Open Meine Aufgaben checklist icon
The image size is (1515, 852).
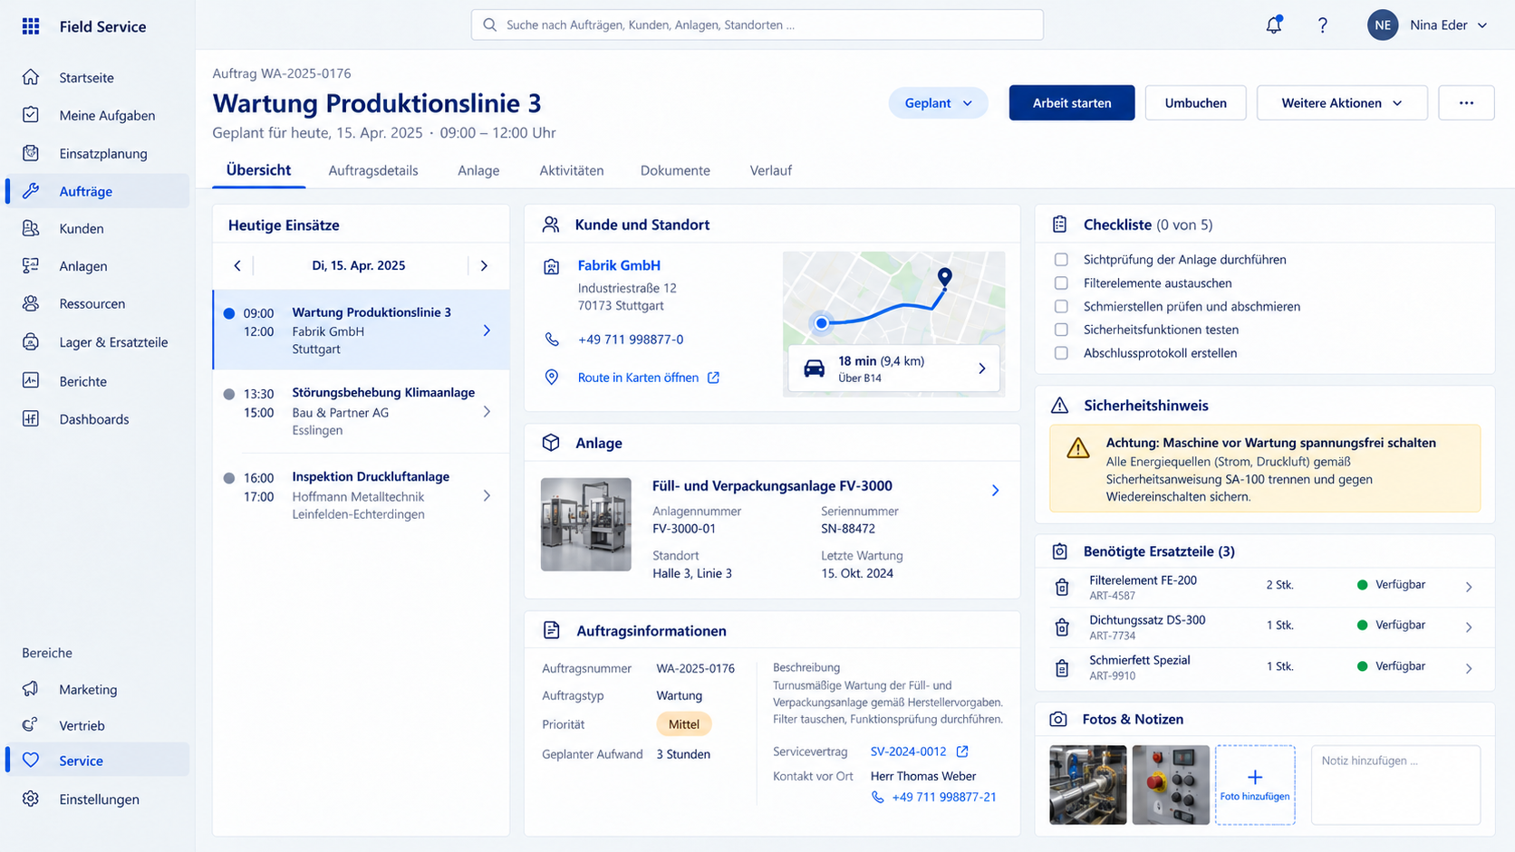[x=31, y=115]
